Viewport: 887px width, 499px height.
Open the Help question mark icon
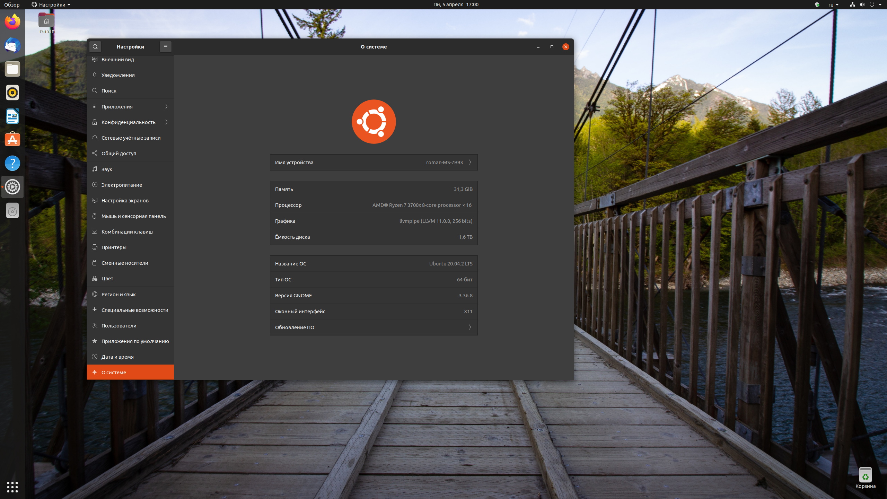pos(12,163)
